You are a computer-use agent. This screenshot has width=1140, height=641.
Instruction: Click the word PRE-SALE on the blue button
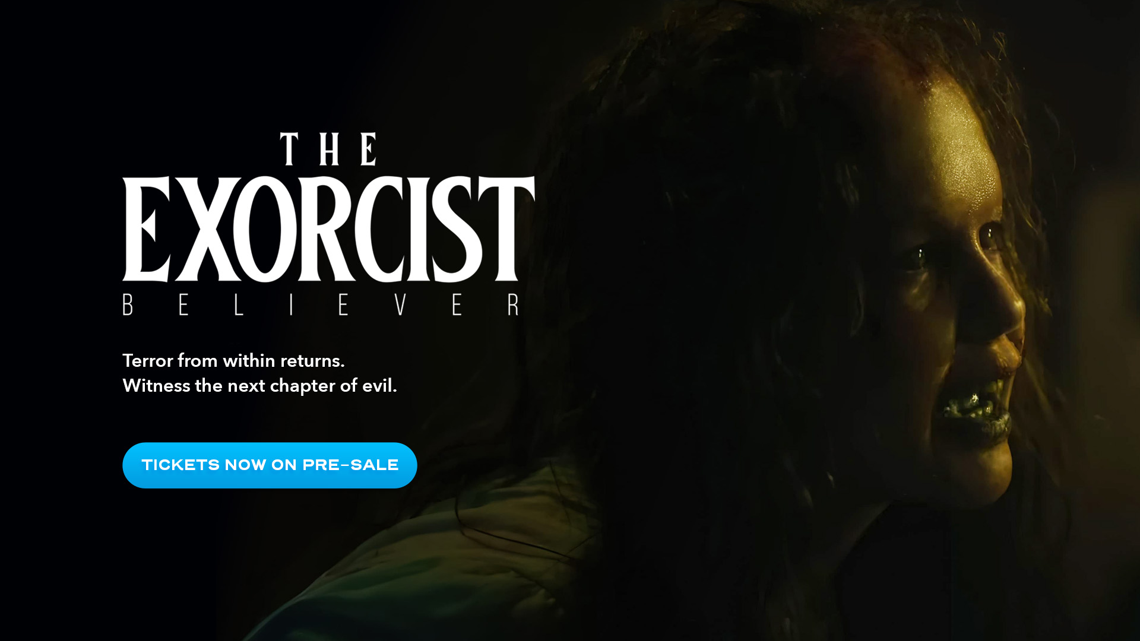tap(350, 465)
